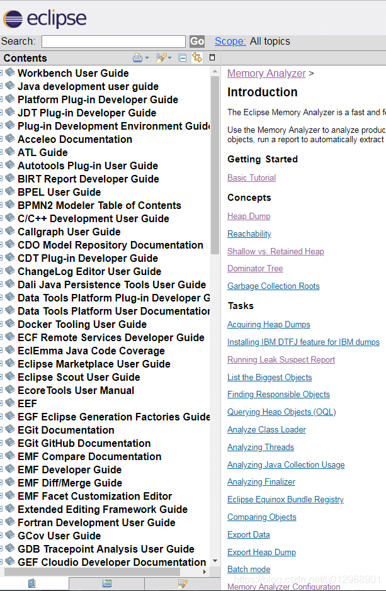The width and height of the screenshot is (386, 591).
Task: Click book icon beside EclEmma Java Code Coverage
Action: (x=10, y=349)
